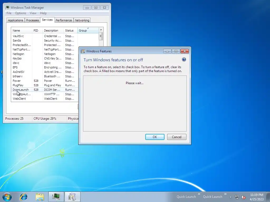This screenshot has height=202, width=270.
Task: Open the Options menu in Task Manager
Action: point(21,13)
